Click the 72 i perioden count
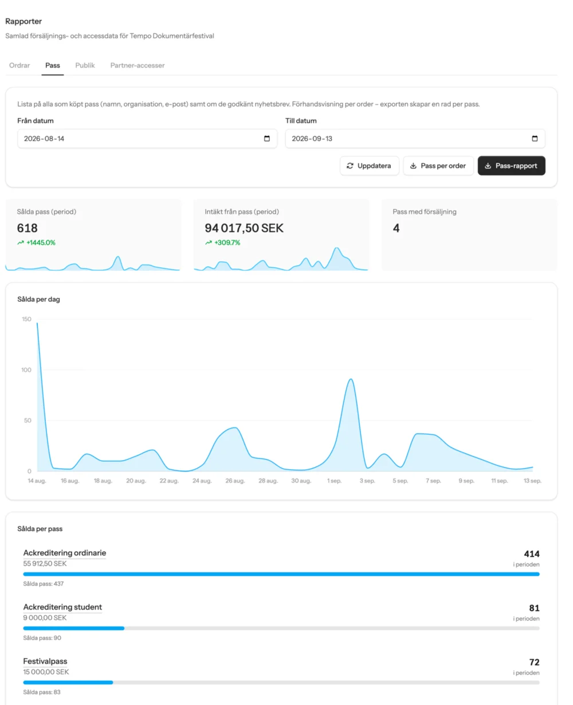The height and width of the screenshot is (705, 573). [x=534, y=662]
